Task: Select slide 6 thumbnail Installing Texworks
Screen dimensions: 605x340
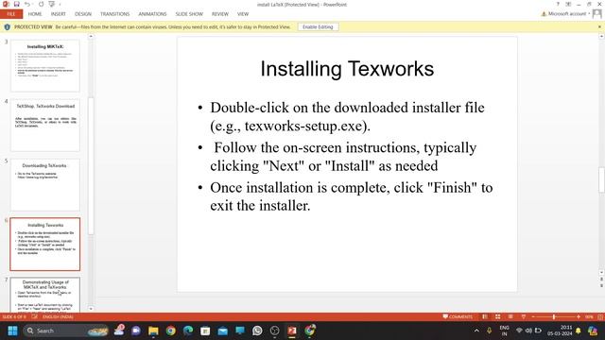Action: point(45,244)
